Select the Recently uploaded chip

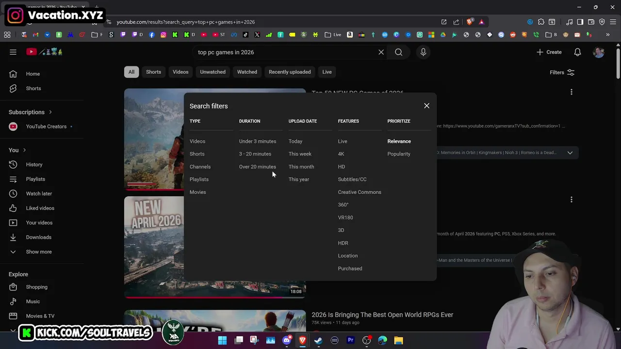(290, 72)
